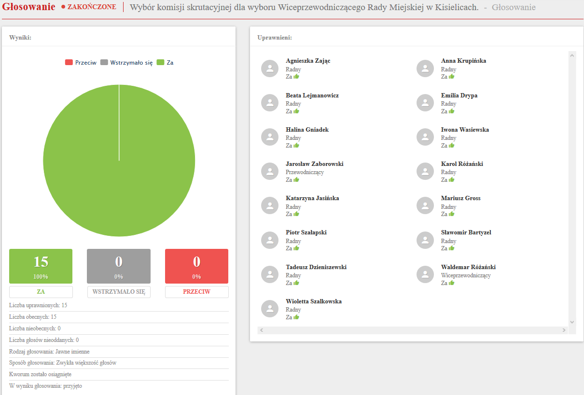Click Anna Krupińska's avatar icon

[425, 68]
